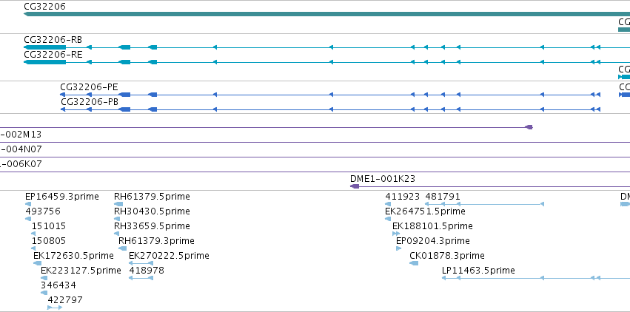Click the -006K07 BAC clone label
The image size is (630, 312).
pyautogui.click(x=21, y=164)
